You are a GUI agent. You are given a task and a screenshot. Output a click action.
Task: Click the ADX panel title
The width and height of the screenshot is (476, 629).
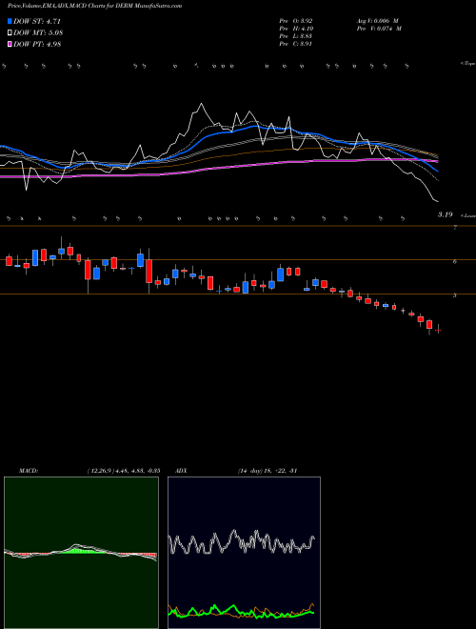[x=181, y=471]
